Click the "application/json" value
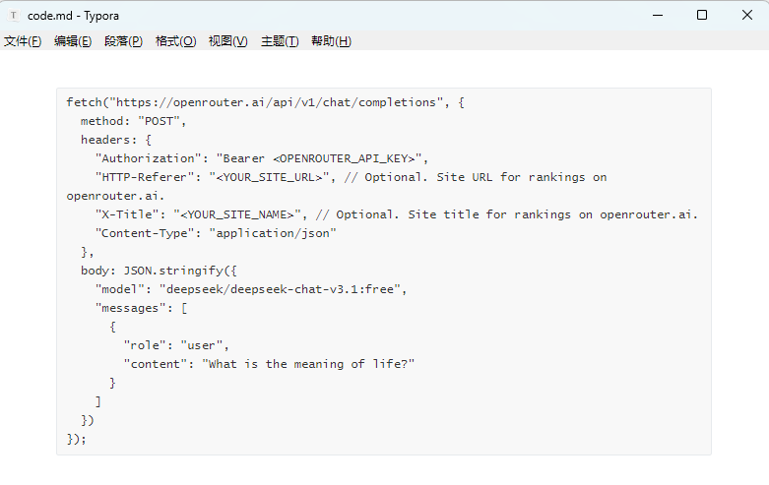 [273, 233]
